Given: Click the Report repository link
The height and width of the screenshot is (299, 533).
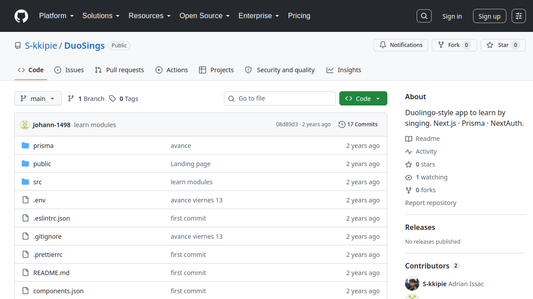Looking at the screenshot, I should tap(431, 203).
